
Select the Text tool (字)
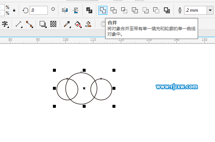pos(5,24)
